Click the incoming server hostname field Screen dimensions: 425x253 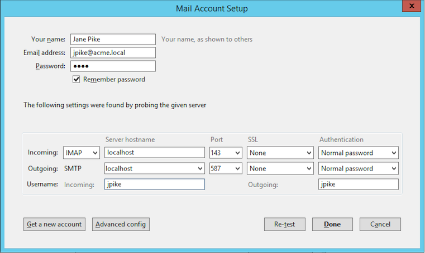pyautogui.click(x=154, y=153)
